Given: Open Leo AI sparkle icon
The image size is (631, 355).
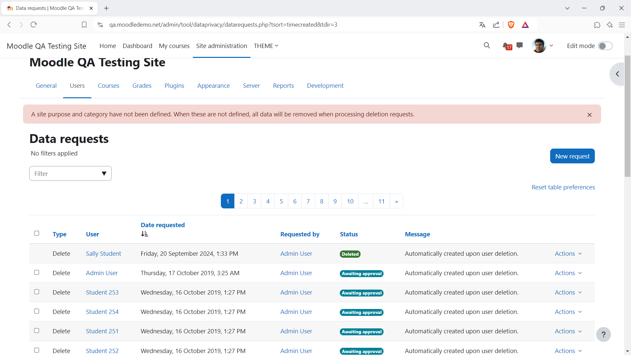Looking at the screenshot, I should (x=610, y=25).
